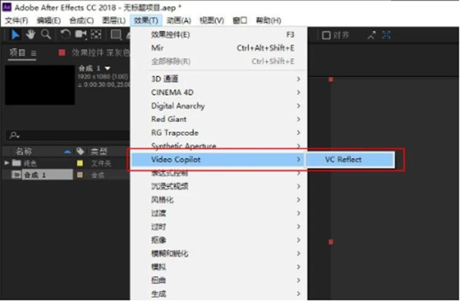
Task: Expand the 模糊和锐化 submenu
Action: (x=219, y=254)
